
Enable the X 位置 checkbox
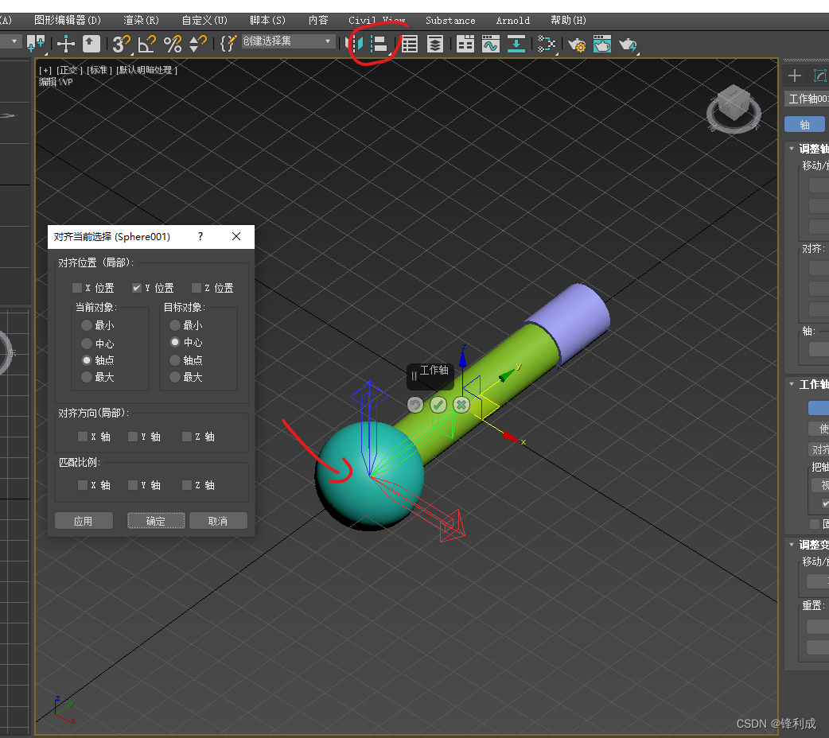[77, 288]
